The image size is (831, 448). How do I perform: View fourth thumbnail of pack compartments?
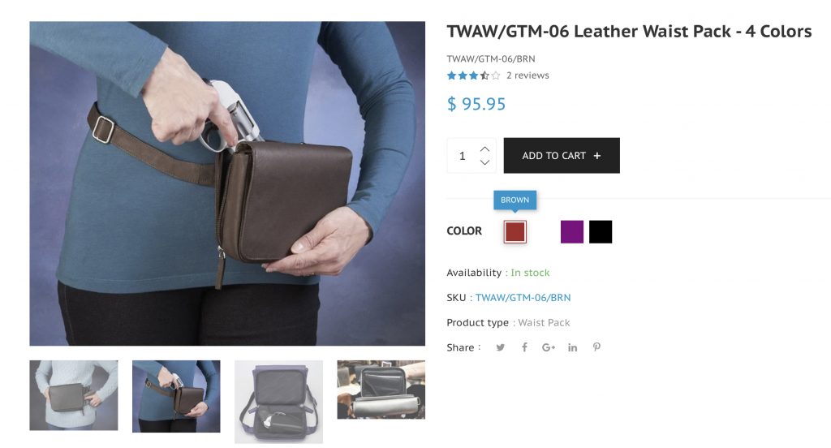tap(381, 390)
